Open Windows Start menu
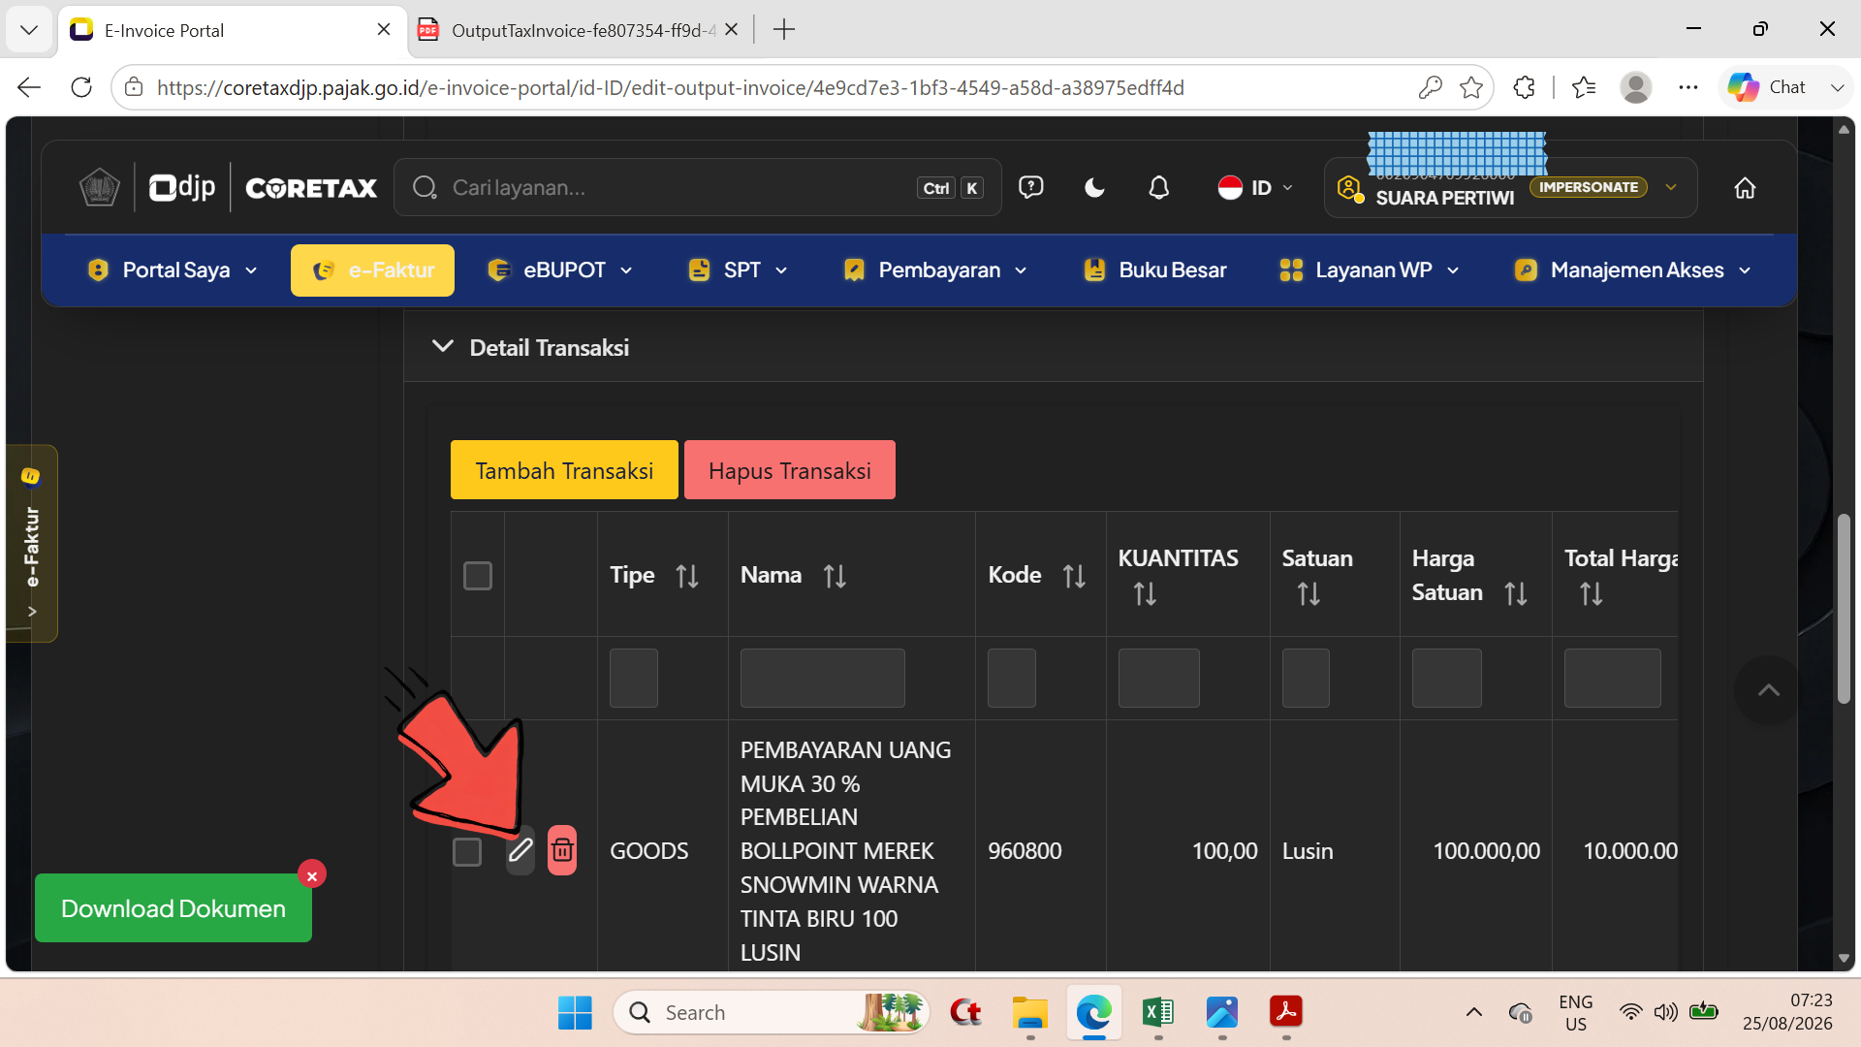Image resolution: width=1861 pixels, height=1047 pixels. coord(575,1012)
